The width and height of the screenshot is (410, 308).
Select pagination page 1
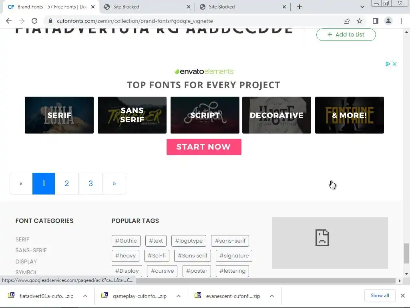44,184
